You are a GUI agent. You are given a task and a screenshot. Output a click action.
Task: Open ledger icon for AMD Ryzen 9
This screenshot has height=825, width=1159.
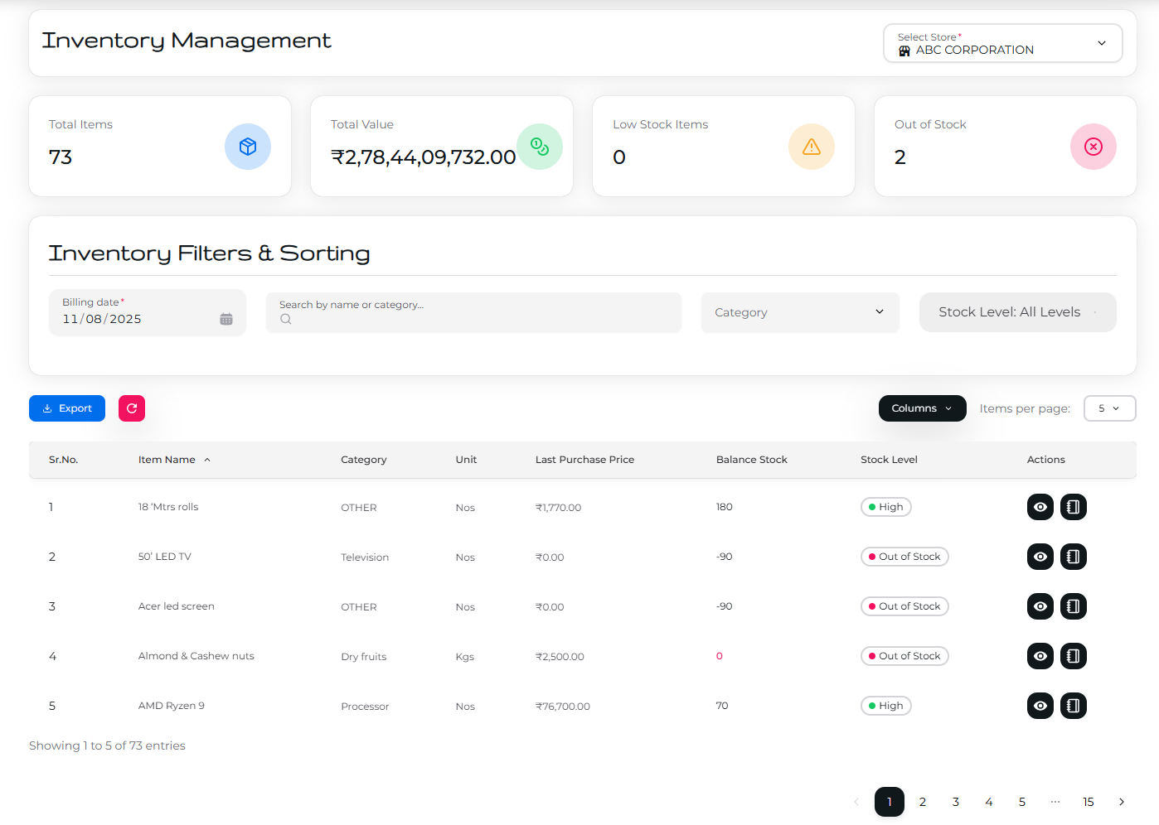1073,706
